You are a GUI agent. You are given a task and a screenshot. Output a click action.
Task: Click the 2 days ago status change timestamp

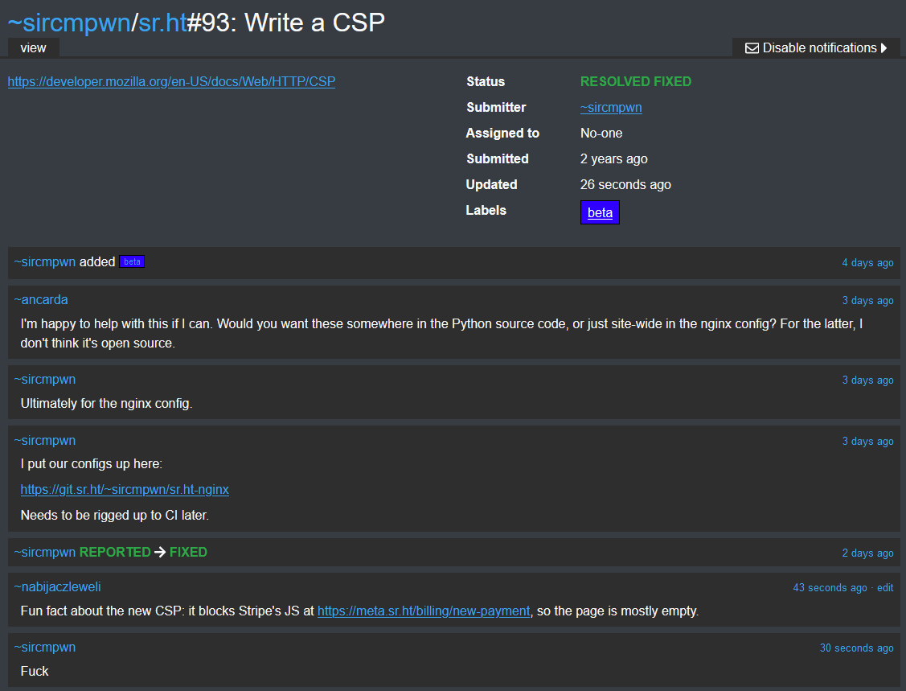pyautogui.click(x=867, y=553)
